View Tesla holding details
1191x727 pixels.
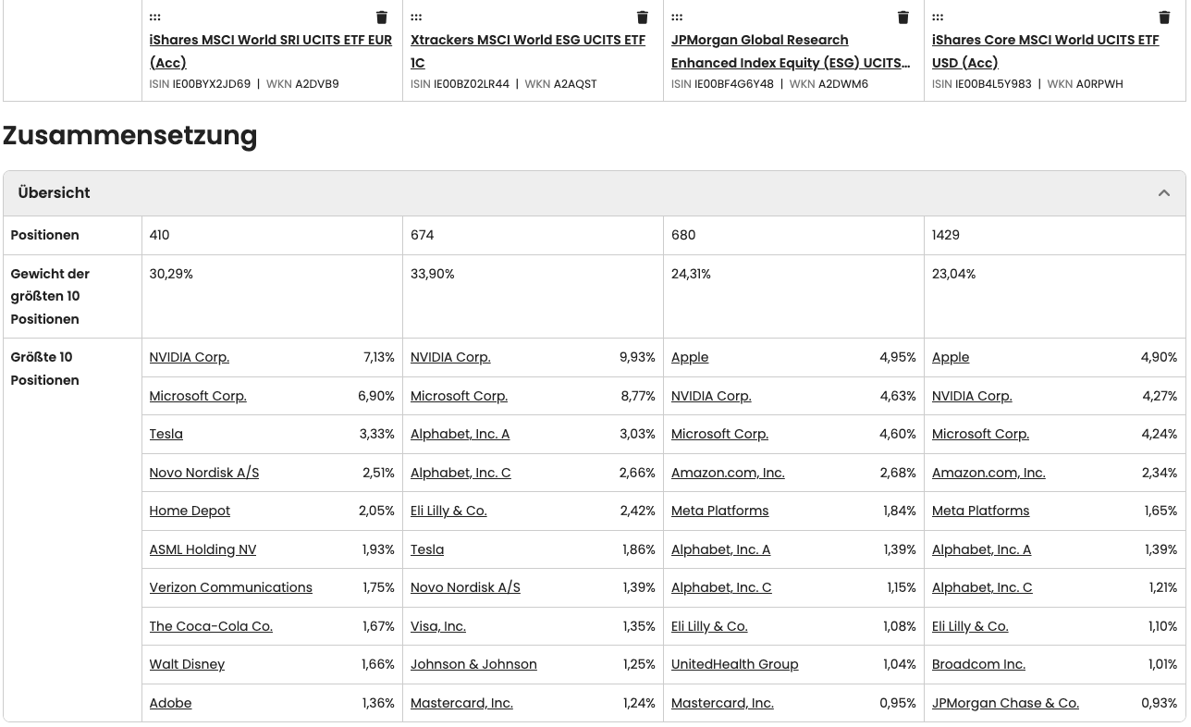pyautogui.click(x=166, y=434)
